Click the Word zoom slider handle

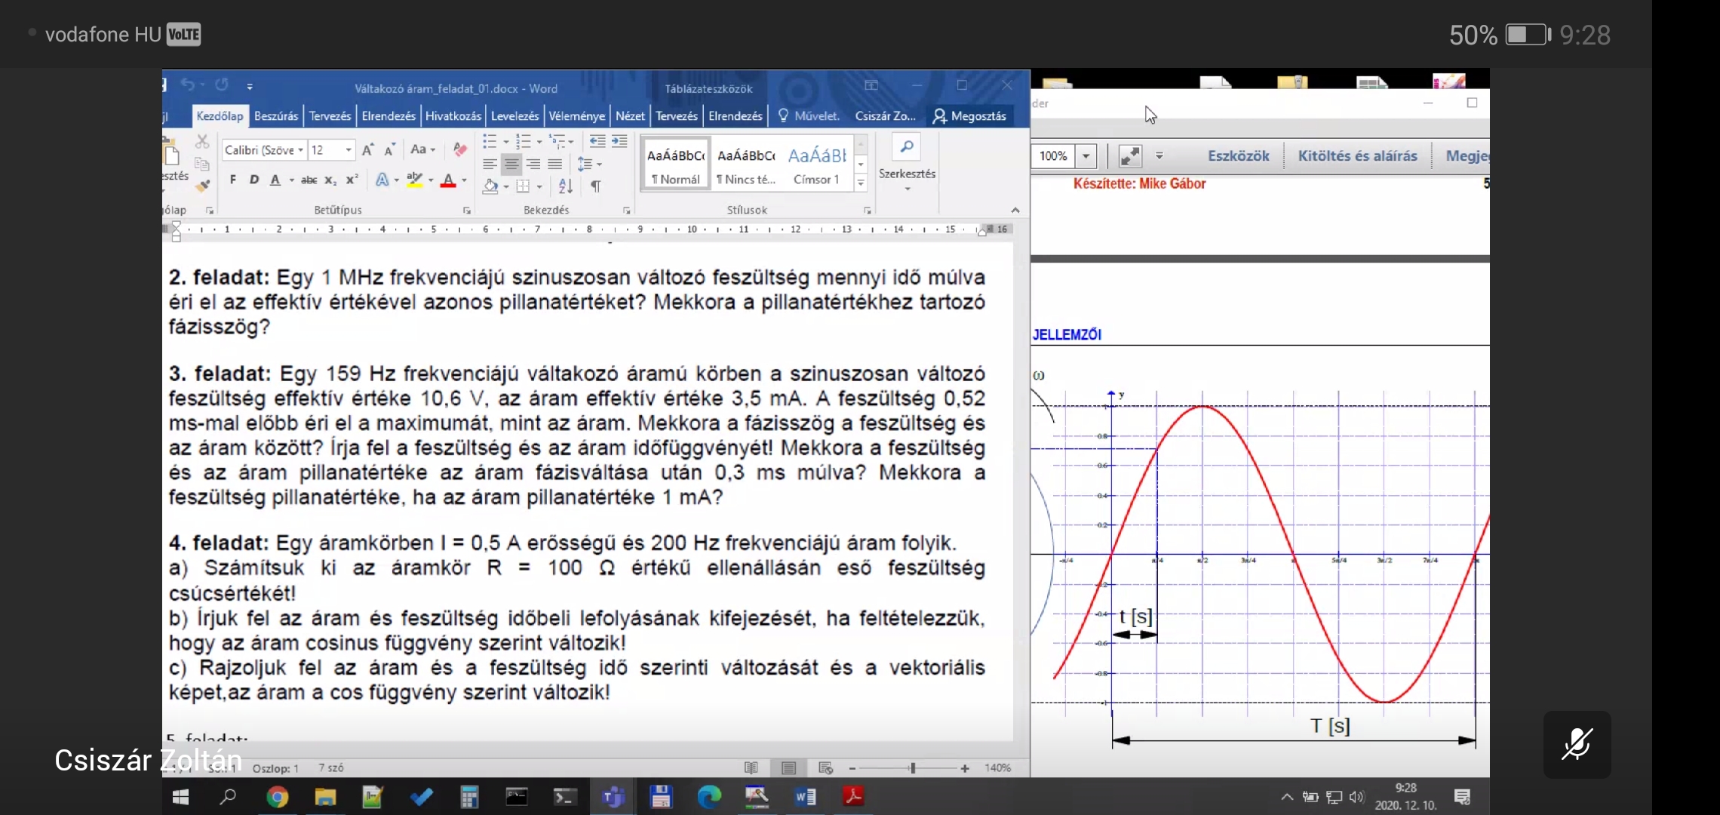point(913,768)
